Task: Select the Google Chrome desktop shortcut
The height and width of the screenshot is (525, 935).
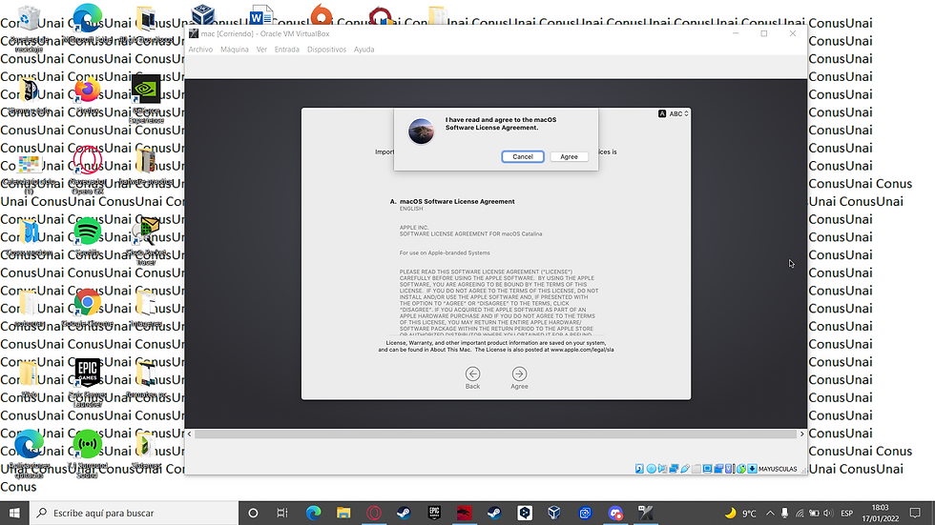Action: click(x=87, y=308)
